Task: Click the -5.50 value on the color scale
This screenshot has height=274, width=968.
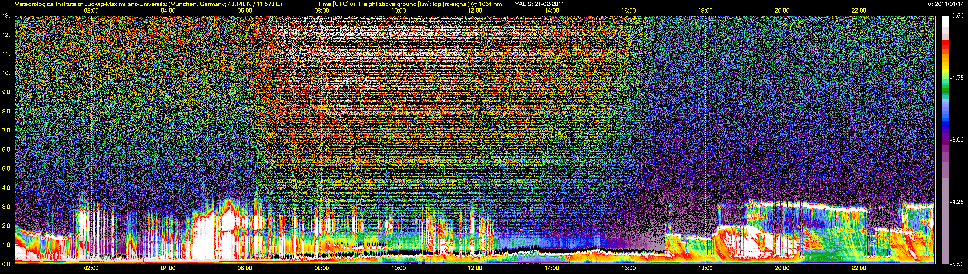Action: 957,264
